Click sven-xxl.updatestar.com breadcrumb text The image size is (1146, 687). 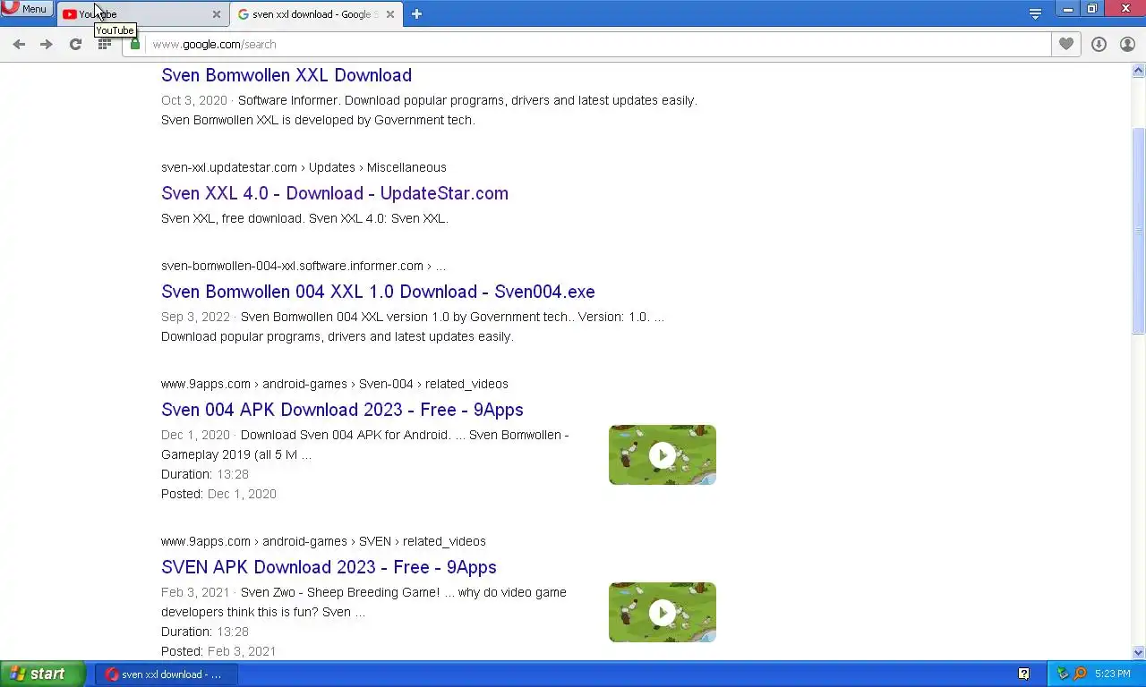(304, 167)
